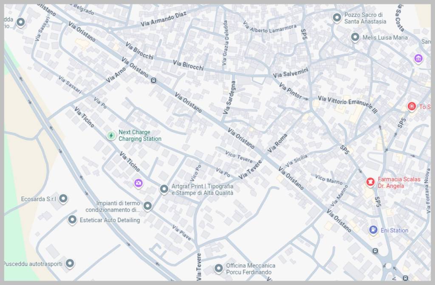Open the Pozzo Sacro di Santa Anastasia pin

337,17
